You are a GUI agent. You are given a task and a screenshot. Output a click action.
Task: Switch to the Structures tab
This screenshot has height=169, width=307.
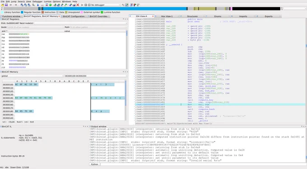(x=192, y=16)
